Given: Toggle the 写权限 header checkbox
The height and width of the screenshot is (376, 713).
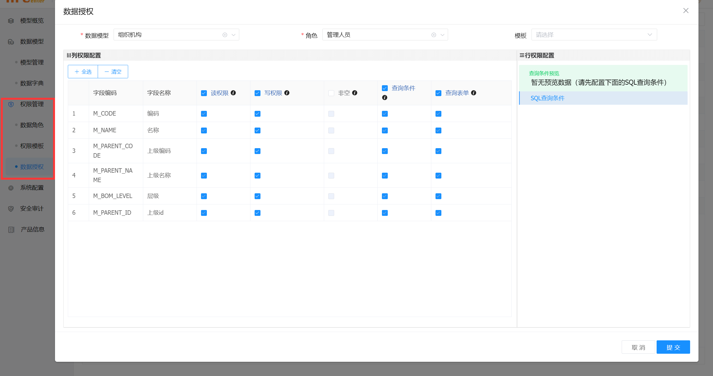Looking at the screenshot, I should pyautogui.click(x=257, y=93).
